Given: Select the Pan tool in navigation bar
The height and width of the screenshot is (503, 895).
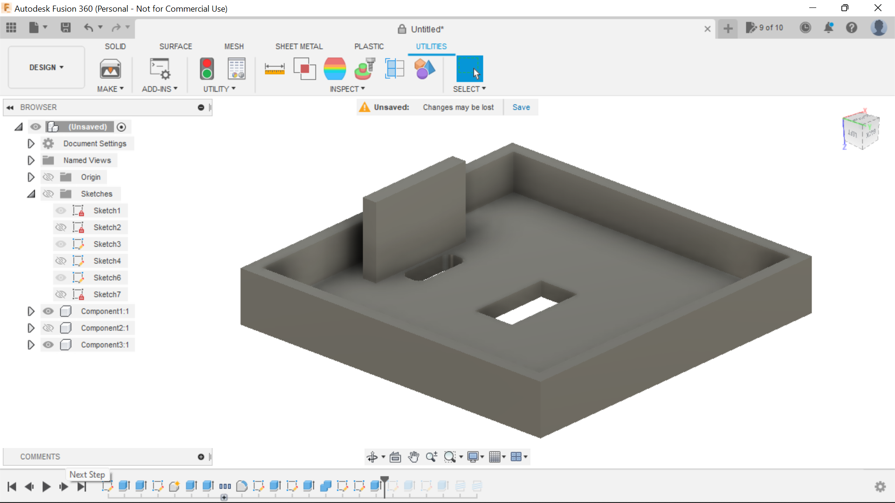Looking at the screenshot, I should 414,456.
